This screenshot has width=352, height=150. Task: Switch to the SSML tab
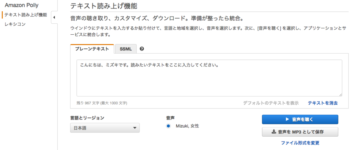(126, 49)
